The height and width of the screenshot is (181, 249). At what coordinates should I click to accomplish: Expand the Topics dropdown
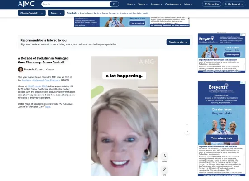click(56, 13)
